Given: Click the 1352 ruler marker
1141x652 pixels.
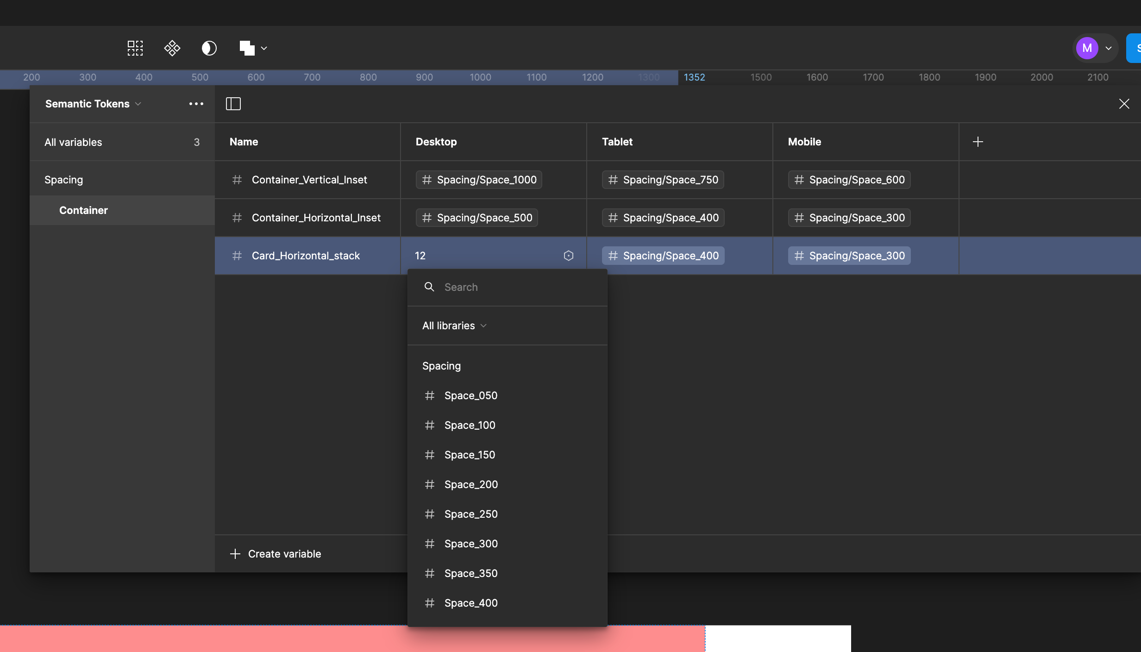Looking at the screenshot, I should 694,77.
